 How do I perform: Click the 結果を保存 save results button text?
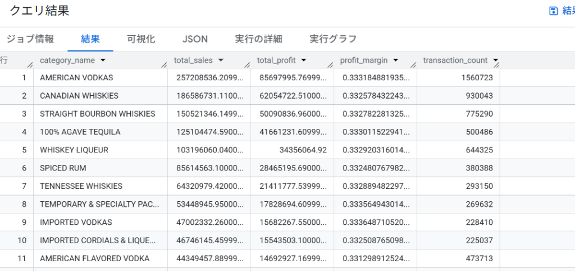point(567,11)
